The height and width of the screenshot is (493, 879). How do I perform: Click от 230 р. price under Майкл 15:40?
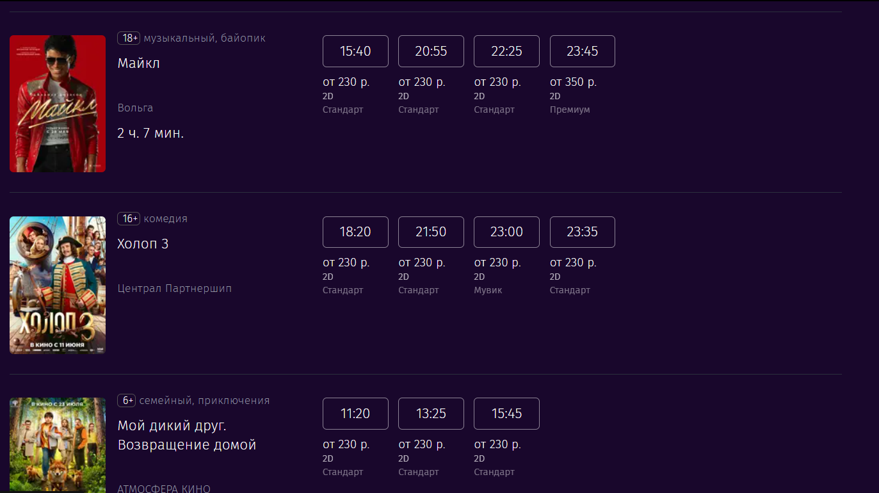pos(346,82)
